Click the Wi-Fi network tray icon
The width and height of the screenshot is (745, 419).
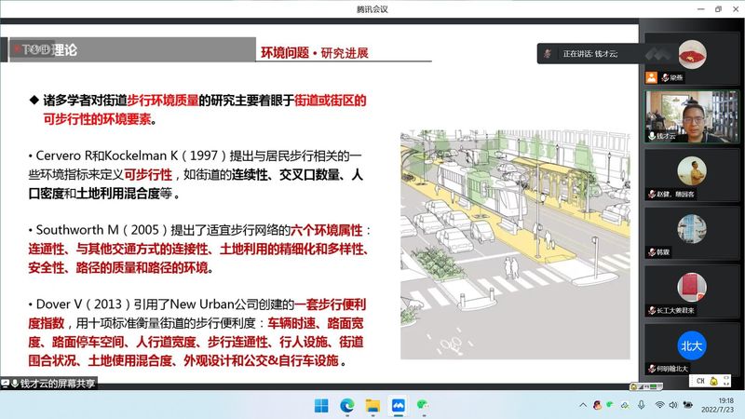[659, 405]
